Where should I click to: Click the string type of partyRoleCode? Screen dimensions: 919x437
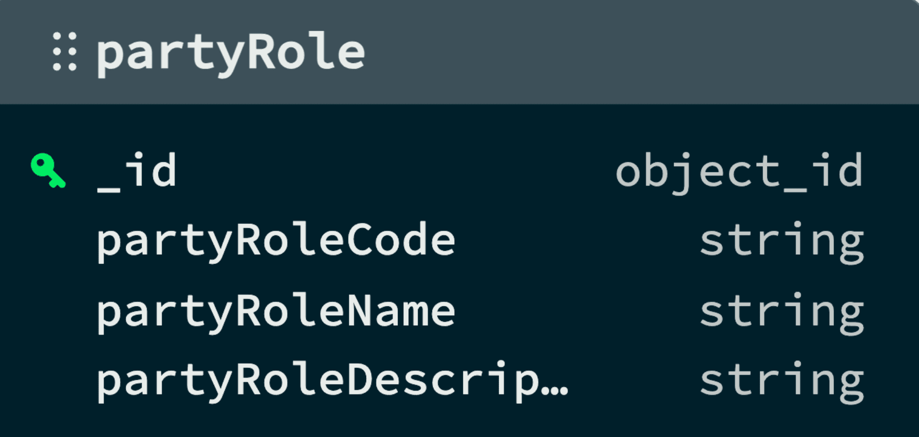[x=781, y=240]
